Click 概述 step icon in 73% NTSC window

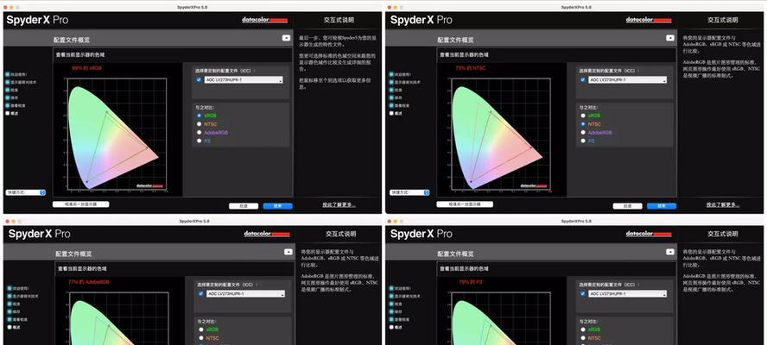[x=391, y=113]
